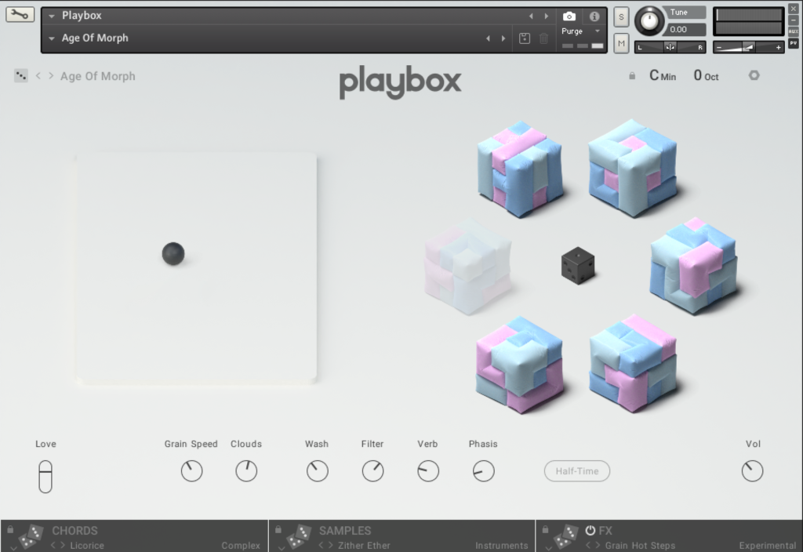Expand the CHORDS panel chevron

(x=14, y=548)
